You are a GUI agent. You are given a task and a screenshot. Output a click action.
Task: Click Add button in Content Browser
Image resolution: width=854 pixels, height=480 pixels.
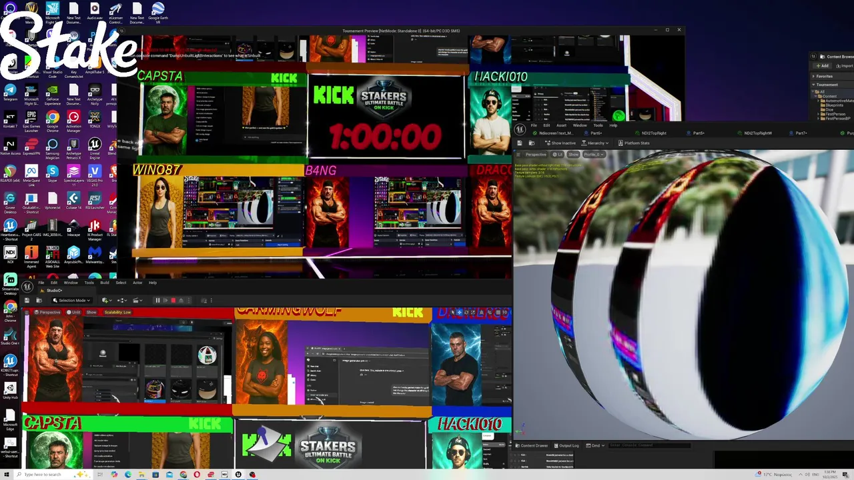[x=822, y=66]
